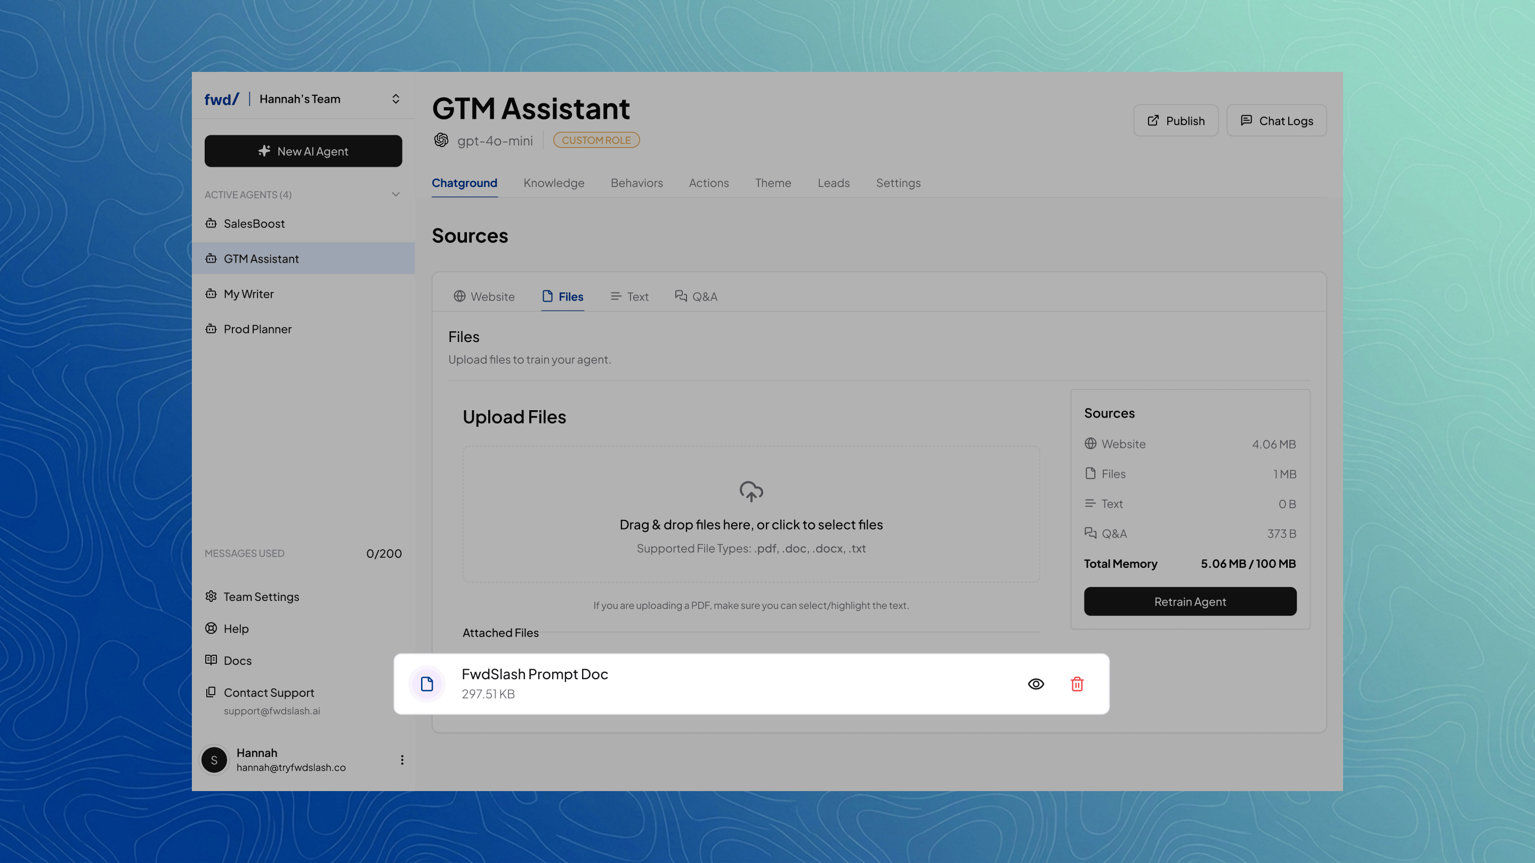This screenshot has width=1535, height=863.
Task: Select the Text source tab
Action: [x=630, y=296]
